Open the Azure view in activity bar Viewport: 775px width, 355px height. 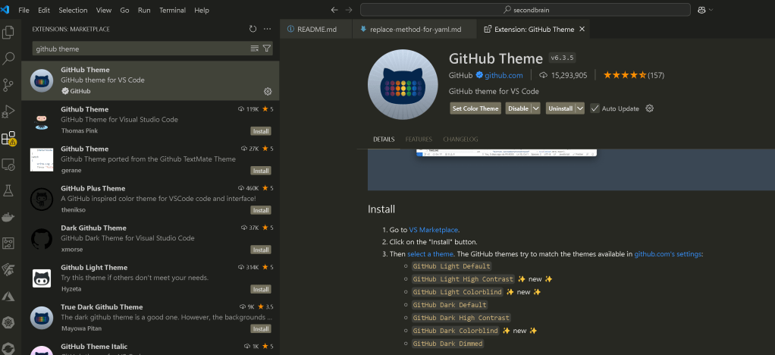tap(8, 296)
